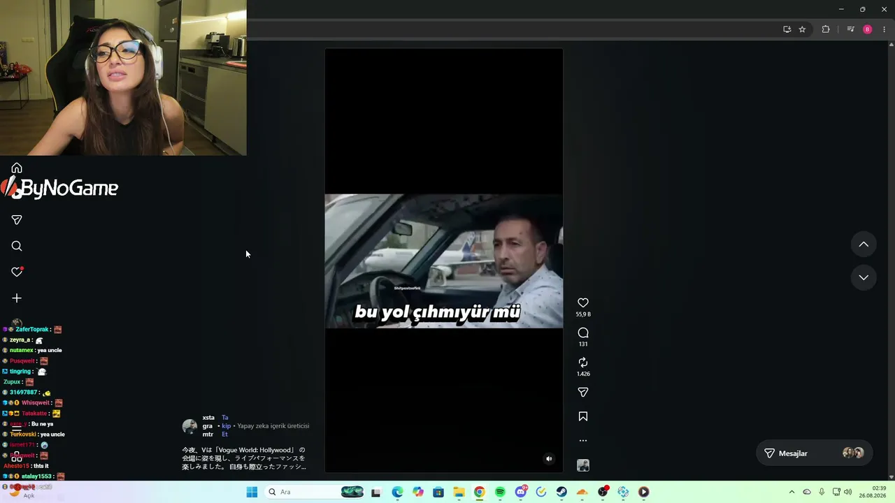Click chat user nutamex
895x503 pixels.
pos(20,351)
